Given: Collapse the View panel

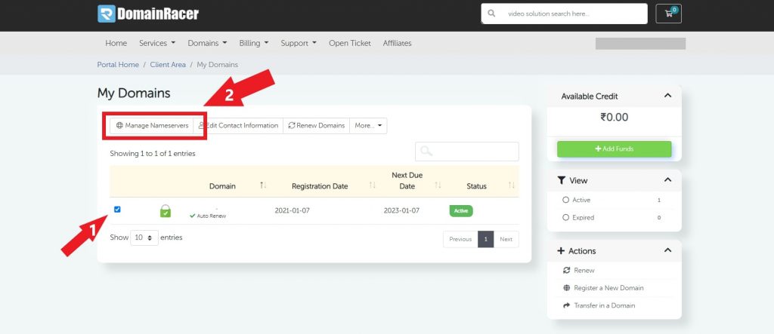Looking at the screenshot, I should [x=667, y=179].
